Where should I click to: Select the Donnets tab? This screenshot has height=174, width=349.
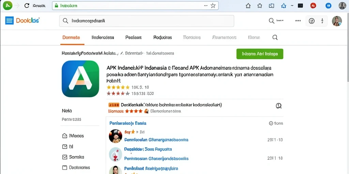[x=71, y=37]
